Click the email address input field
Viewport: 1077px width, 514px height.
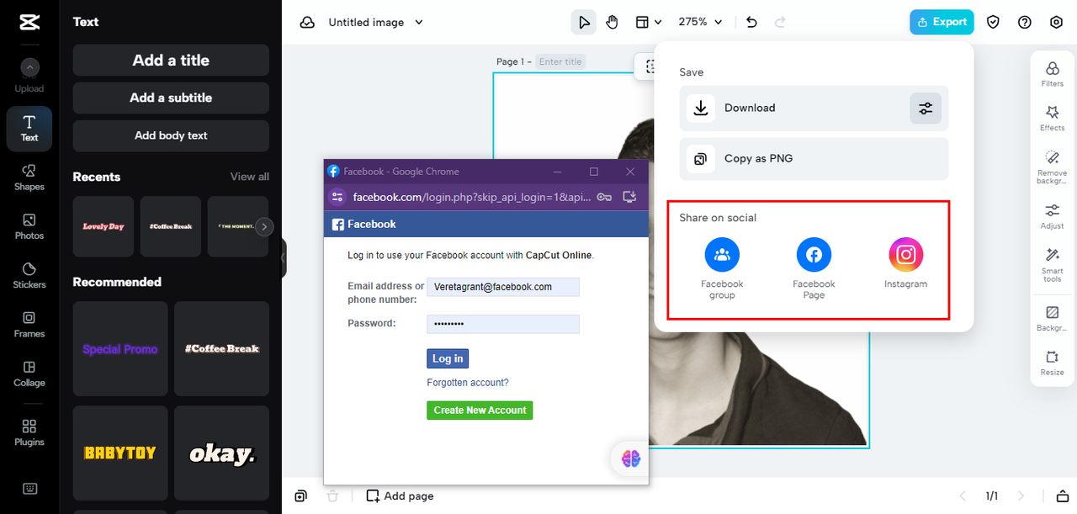point(503,287)
